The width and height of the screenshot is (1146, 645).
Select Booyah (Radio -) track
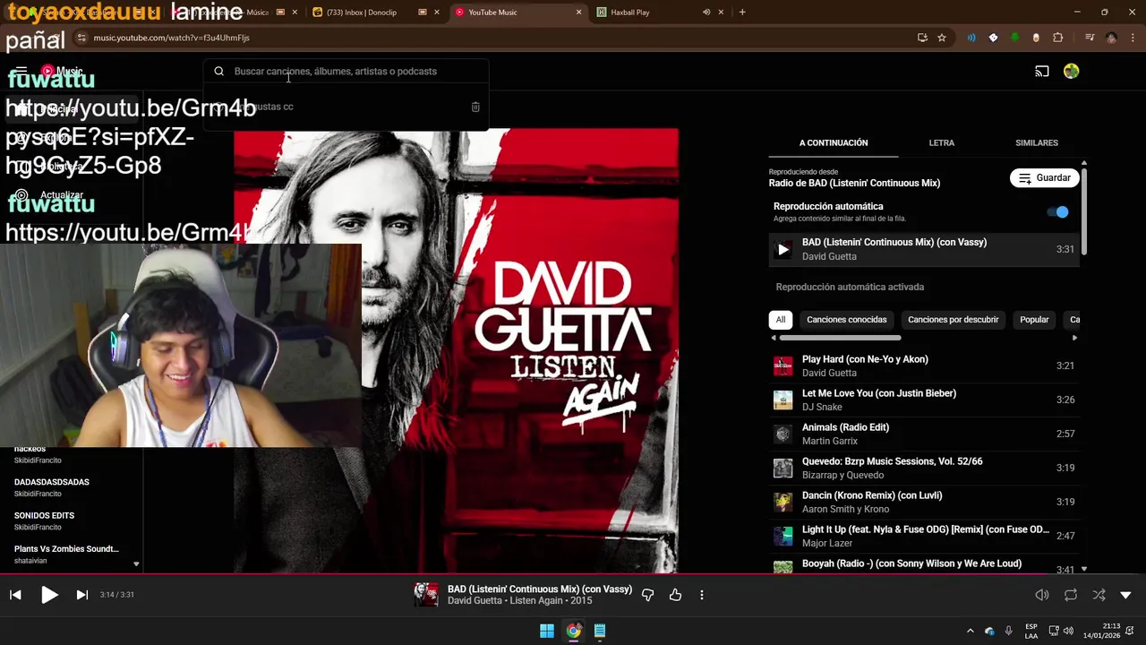point(924,565)
